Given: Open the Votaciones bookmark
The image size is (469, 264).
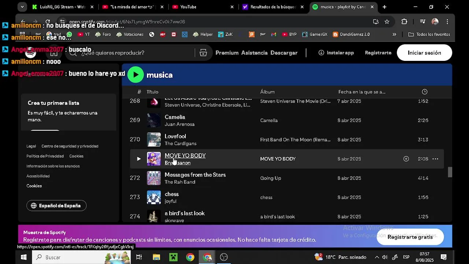Looking at the screenshot, I should click(130, 34).
